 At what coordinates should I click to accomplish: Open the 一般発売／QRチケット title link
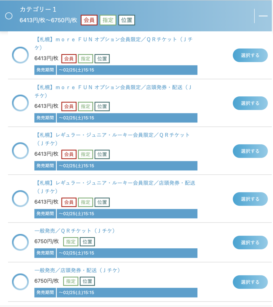coord(74,231)
